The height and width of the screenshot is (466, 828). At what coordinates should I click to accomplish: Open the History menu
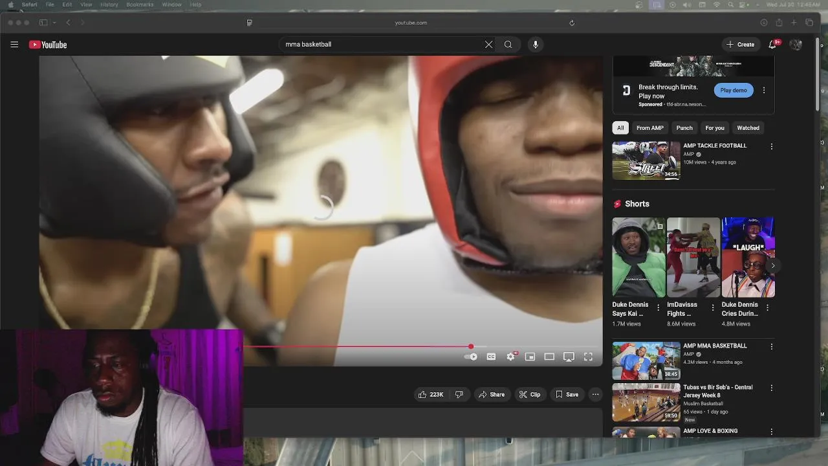coord(109,5)
